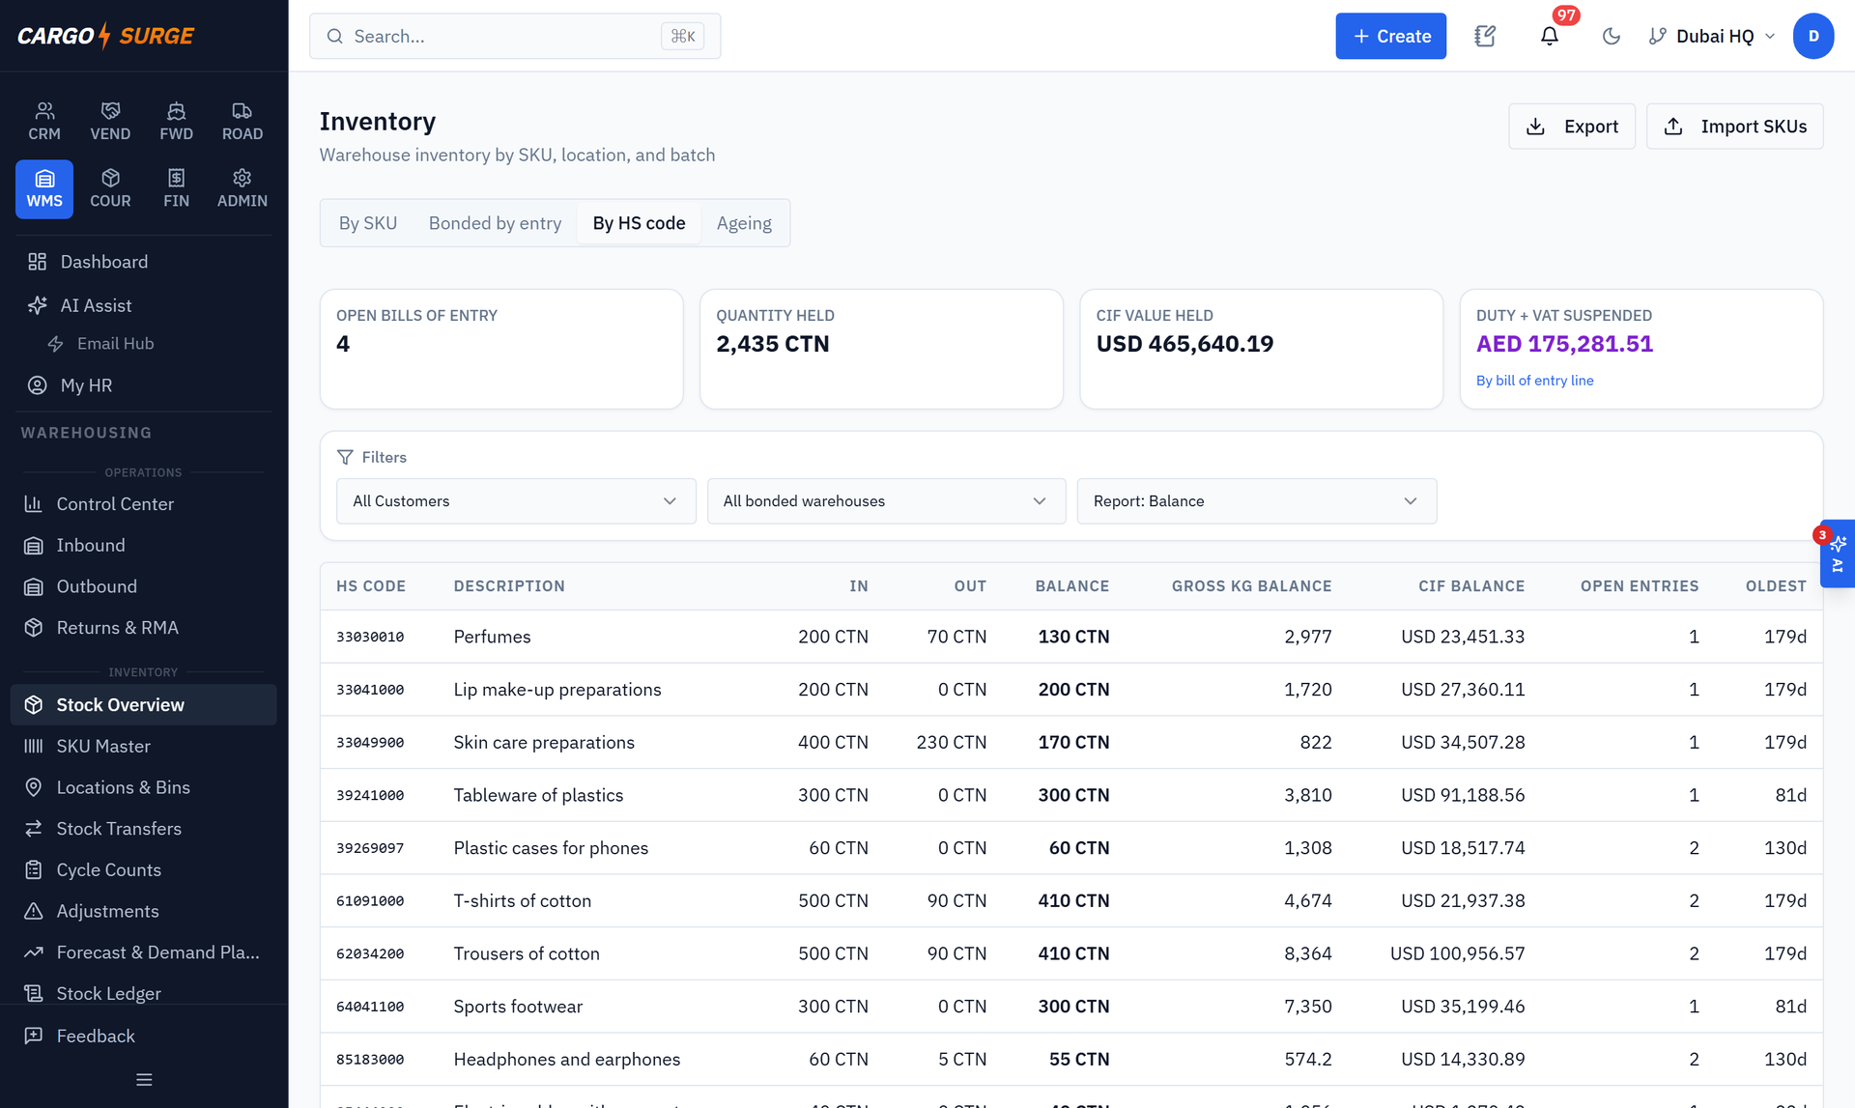Open the Dubai HQ branch selector

point(1712,36)
